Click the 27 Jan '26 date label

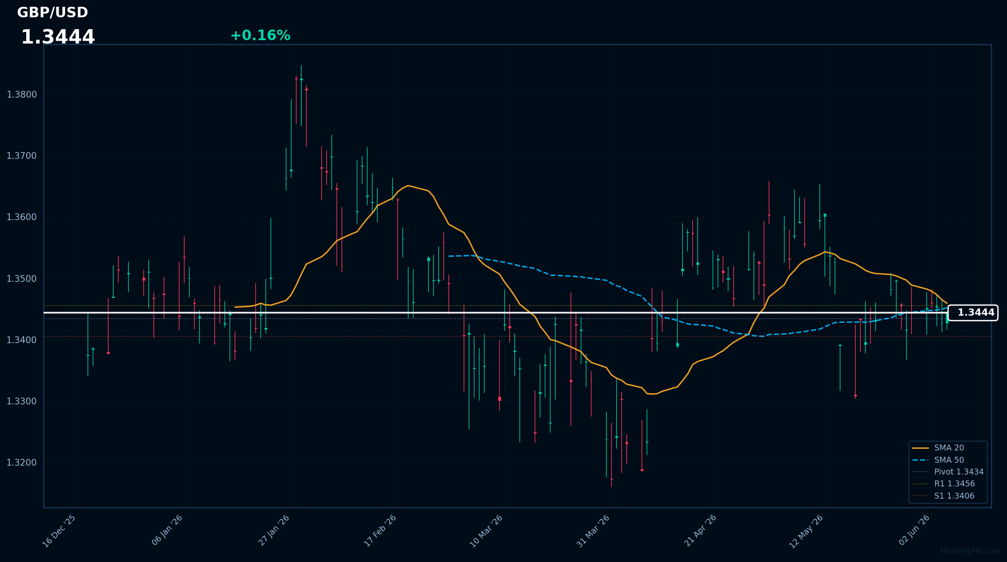point(274,530)
